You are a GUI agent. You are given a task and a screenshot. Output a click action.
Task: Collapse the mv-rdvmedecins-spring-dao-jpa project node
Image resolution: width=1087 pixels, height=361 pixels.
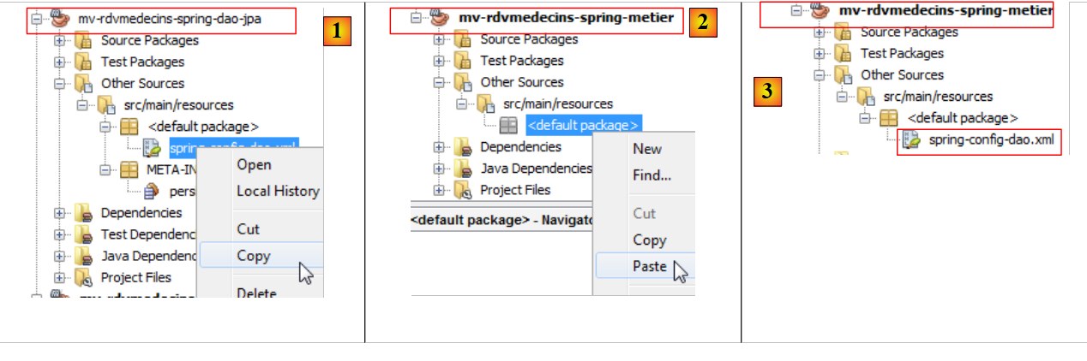[36, 19]
